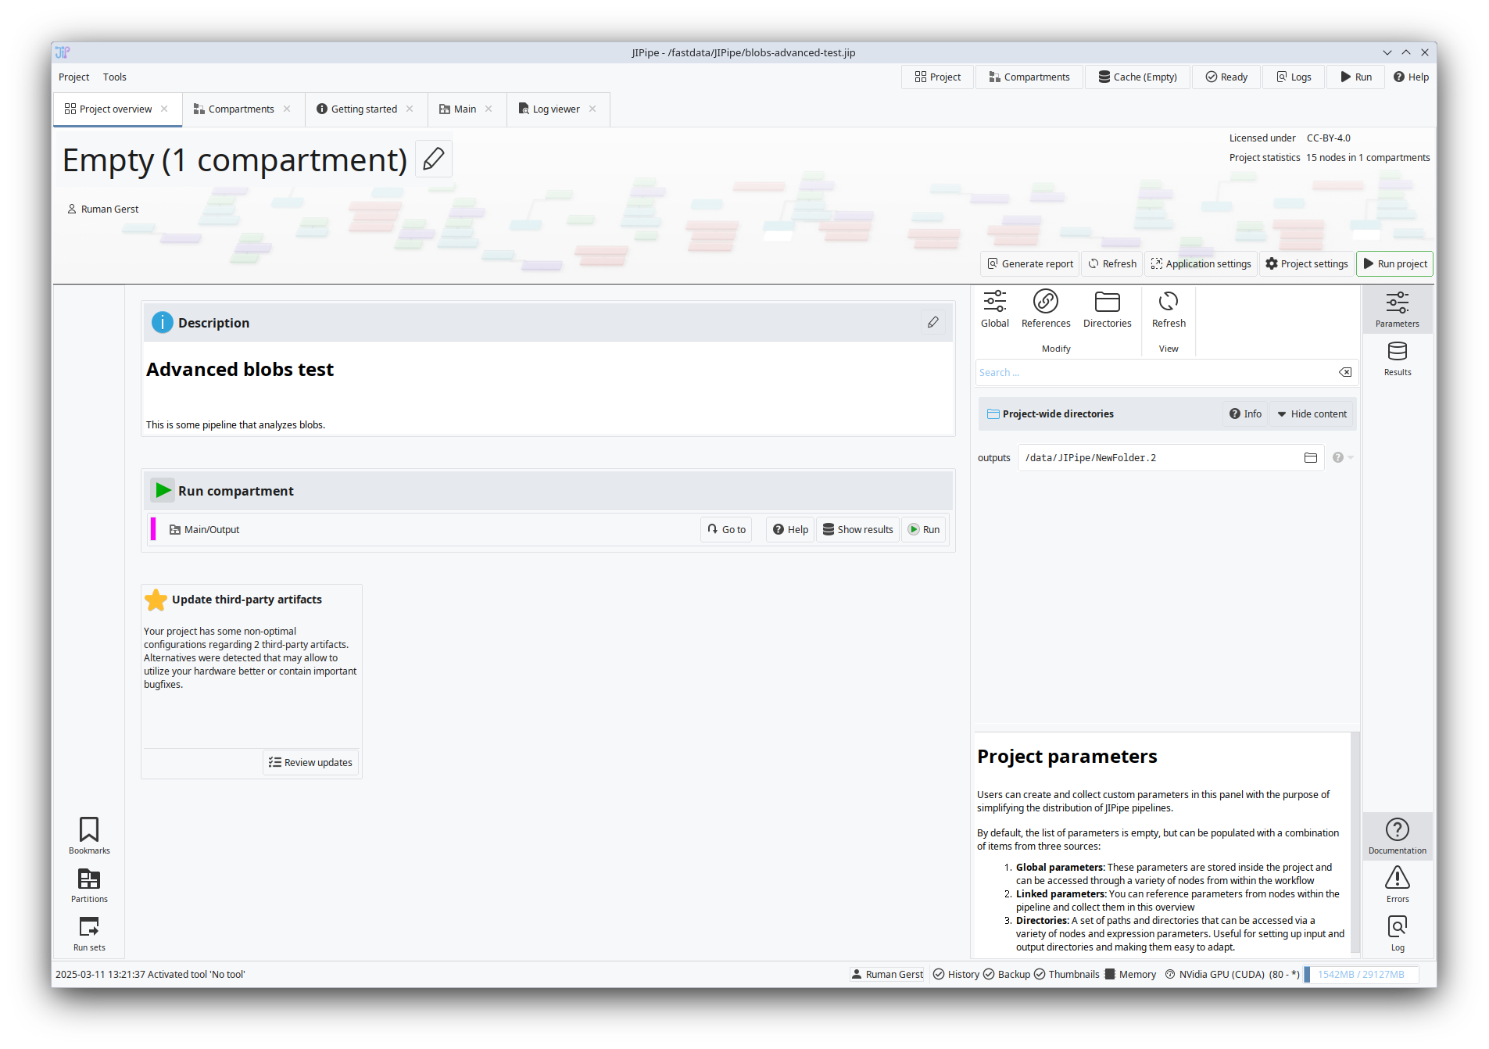Open the Cache (Empty) dropdown

(1137, 77)
